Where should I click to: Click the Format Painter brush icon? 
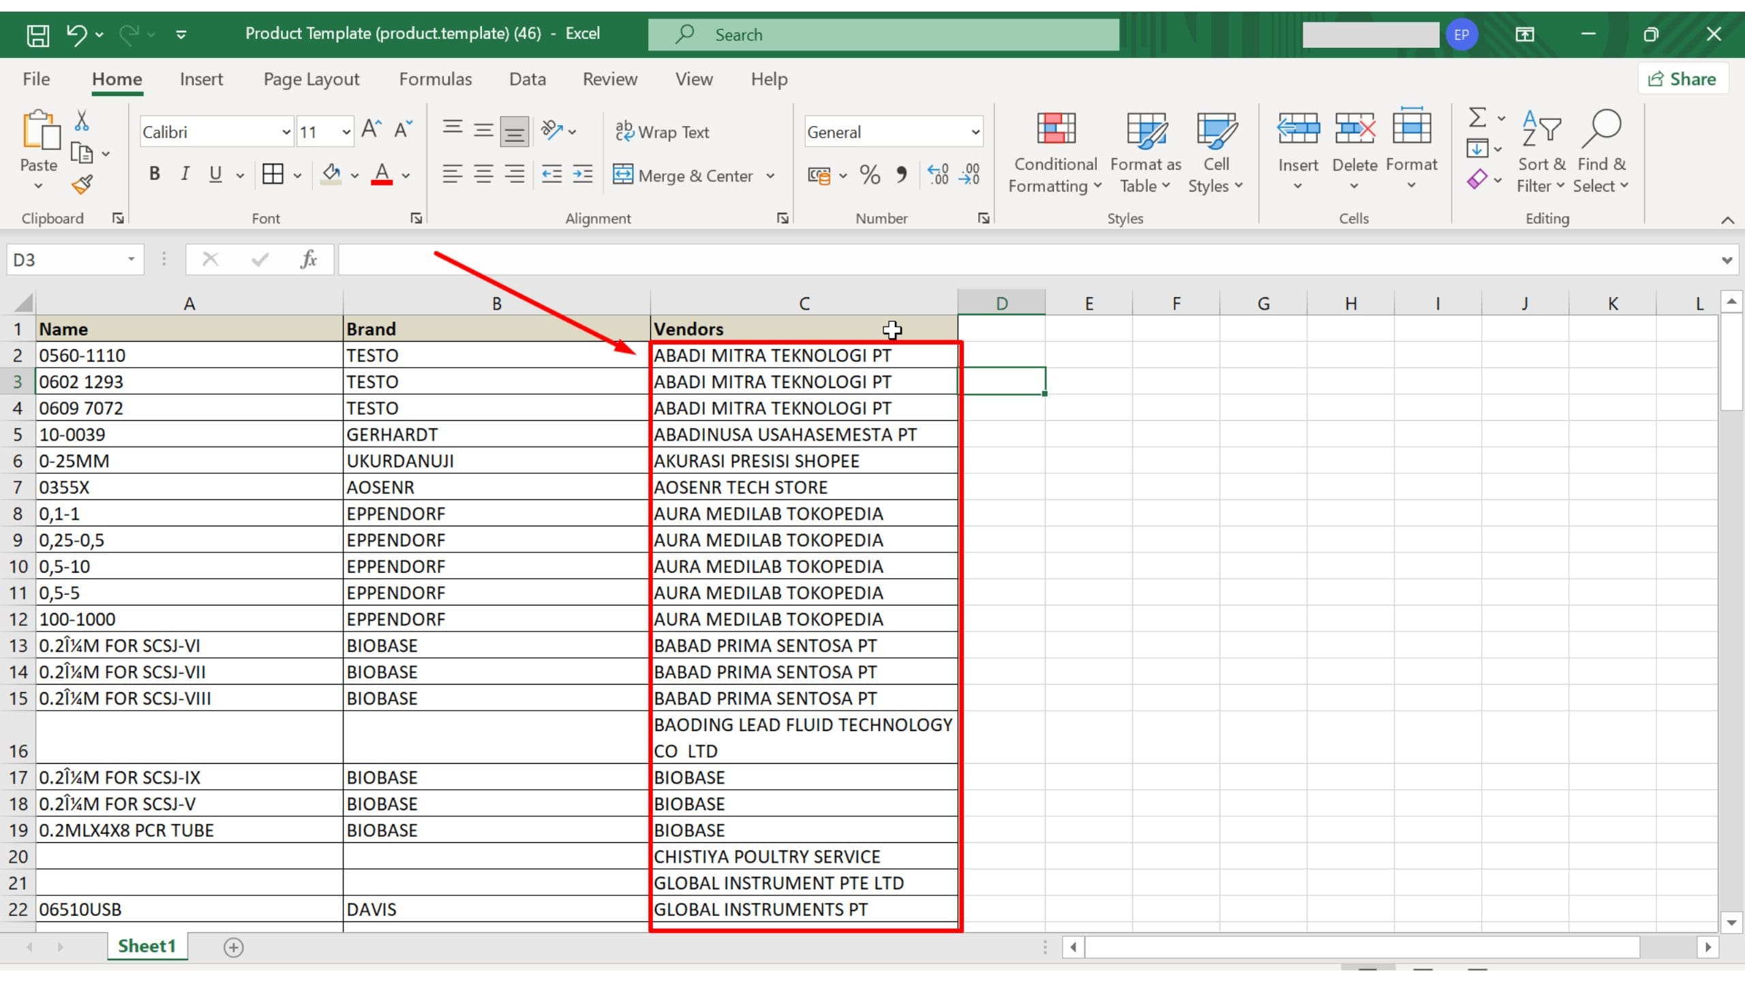pyautogui.click(x=82, y=184)
